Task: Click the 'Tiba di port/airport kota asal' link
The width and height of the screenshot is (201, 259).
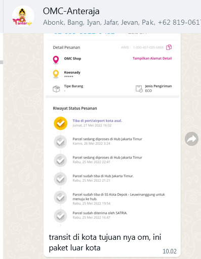Action: pos(97,121)
